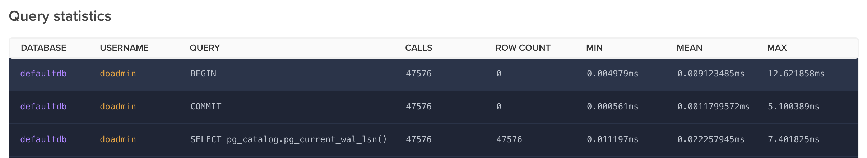Click defaultdb in the COMMIT row

[43, 107]
